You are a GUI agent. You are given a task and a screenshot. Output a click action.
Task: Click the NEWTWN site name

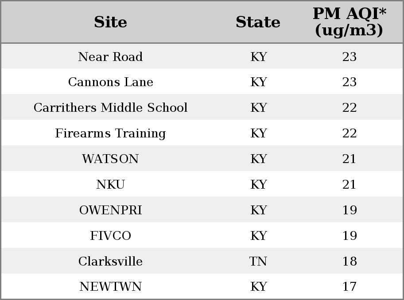coord(110,287)
